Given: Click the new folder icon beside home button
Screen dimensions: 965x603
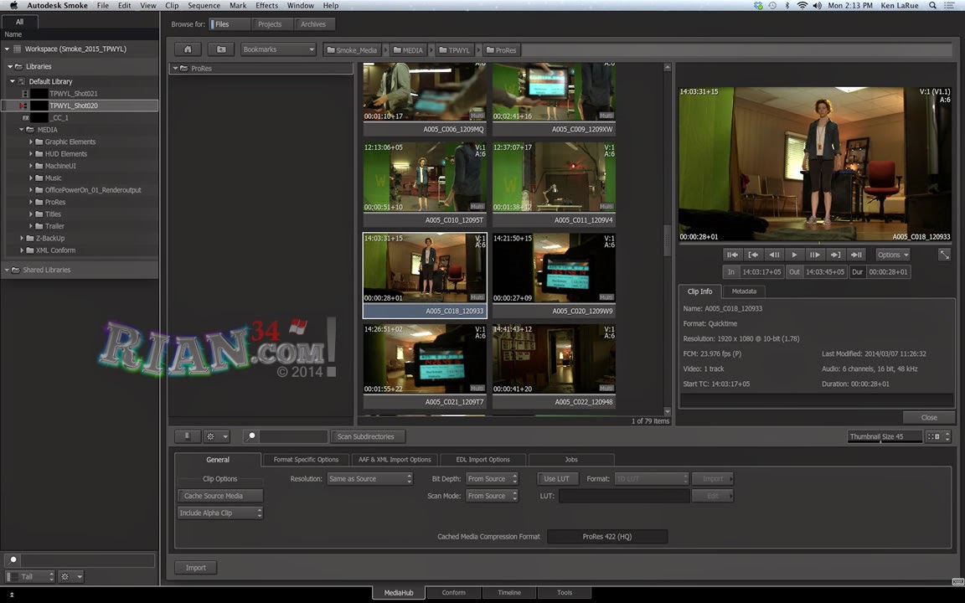Looking at the screenshot, I should 221,49.
